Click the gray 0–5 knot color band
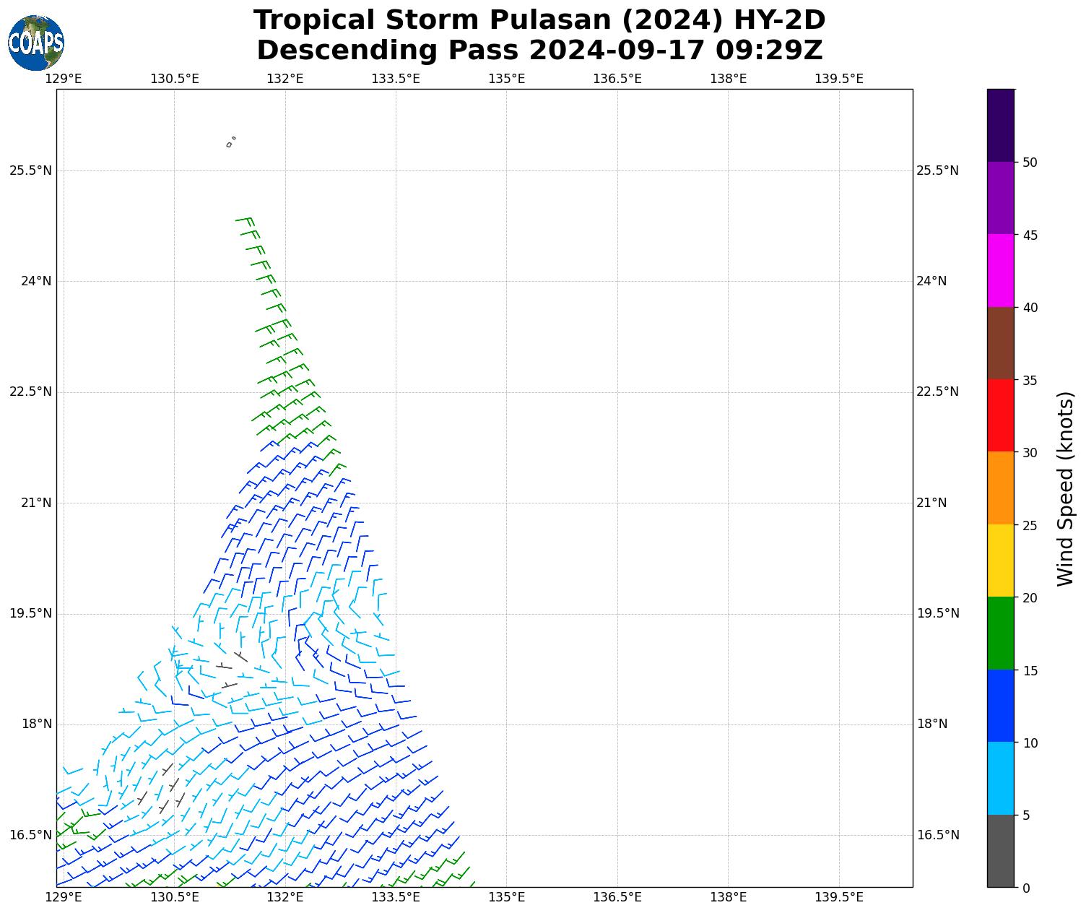Screen dimensions: 1086x913 click(1000, 851)
